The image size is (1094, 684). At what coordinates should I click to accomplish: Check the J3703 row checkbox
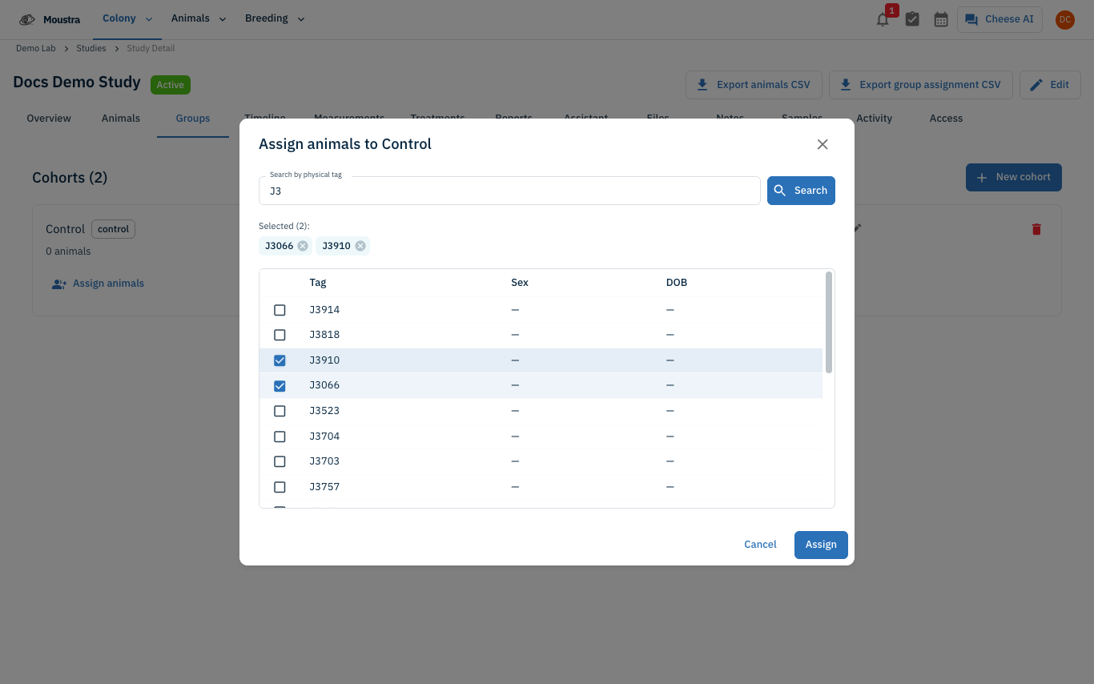[x=280, y=461]
